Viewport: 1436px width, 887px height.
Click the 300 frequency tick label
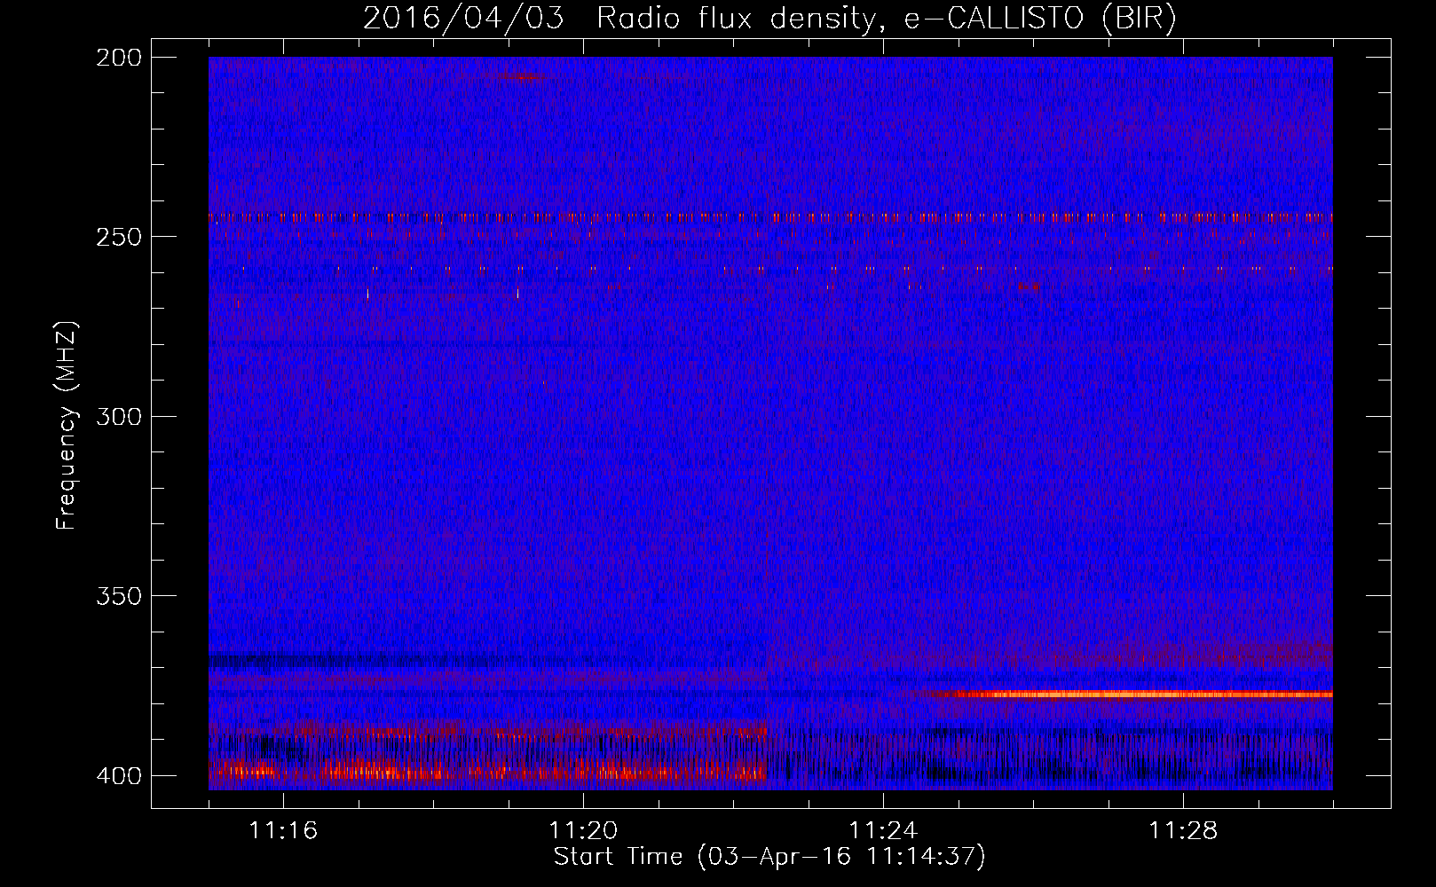[x=118, y=416]
